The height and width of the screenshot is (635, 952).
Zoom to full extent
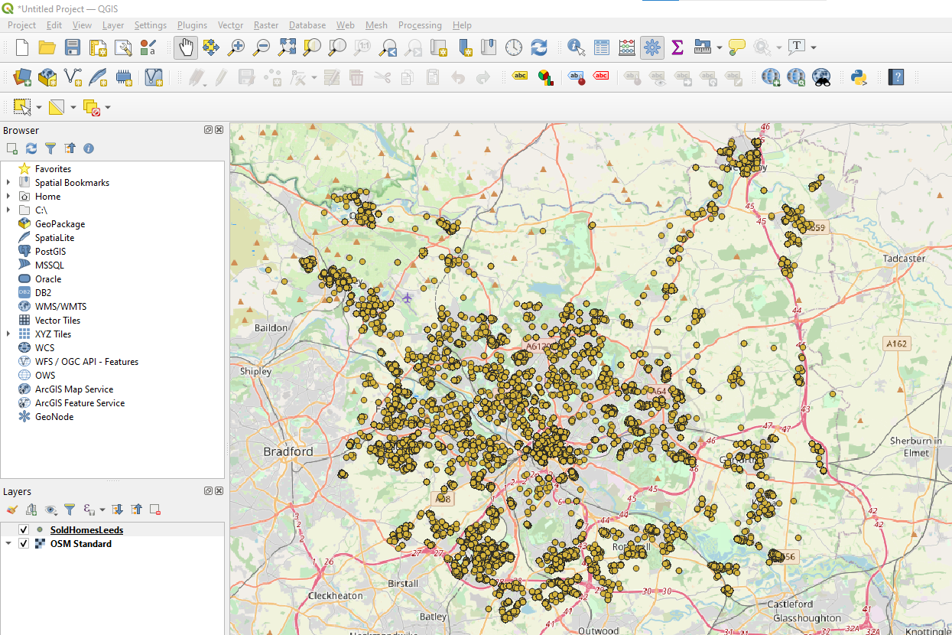[287, 47]
